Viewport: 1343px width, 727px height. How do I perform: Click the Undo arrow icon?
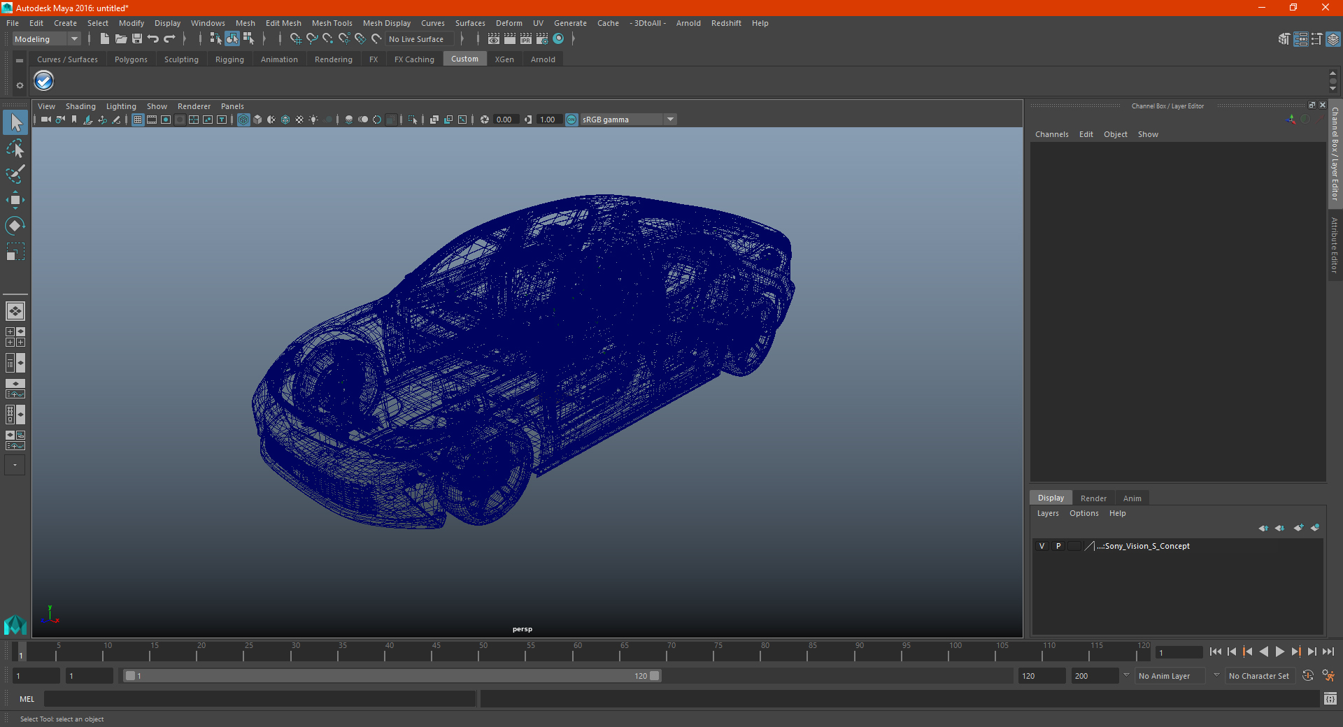point(153,39)
